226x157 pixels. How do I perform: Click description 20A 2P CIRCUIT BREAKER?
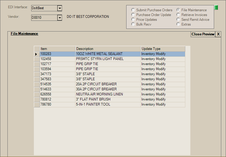point(108,84)
